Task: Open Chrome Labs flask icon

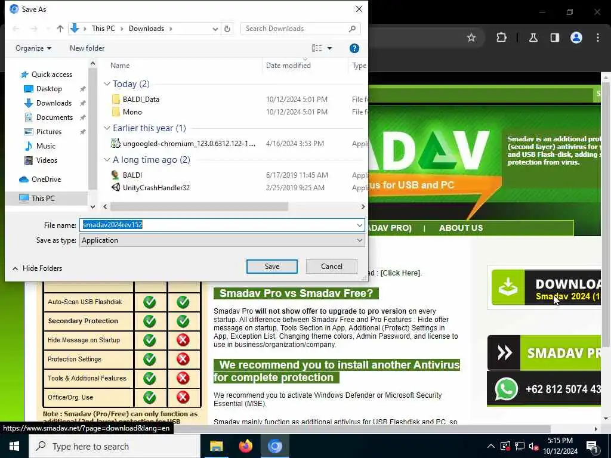Action: 533,38
